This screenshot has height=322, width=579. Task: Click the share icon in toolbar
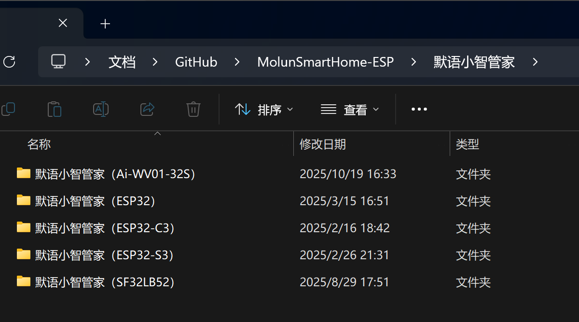tap(147, 110)
